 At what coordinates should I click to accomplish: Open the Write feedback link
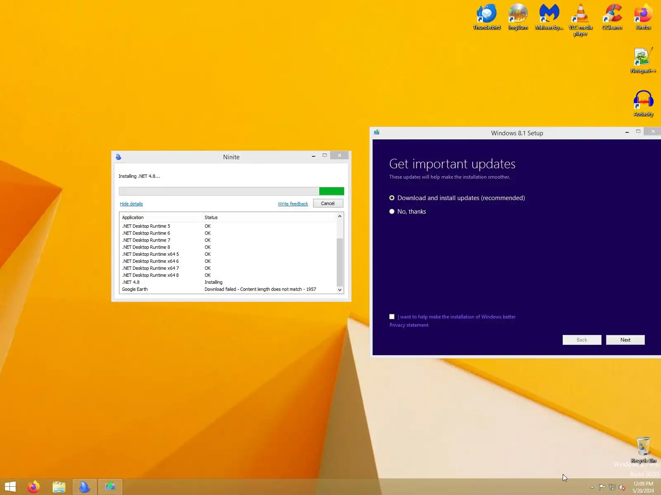pos(293,204)
